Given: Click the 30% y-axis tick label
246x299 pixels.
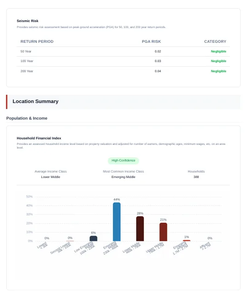Looking at the screenshot, I should coord(29,214).
